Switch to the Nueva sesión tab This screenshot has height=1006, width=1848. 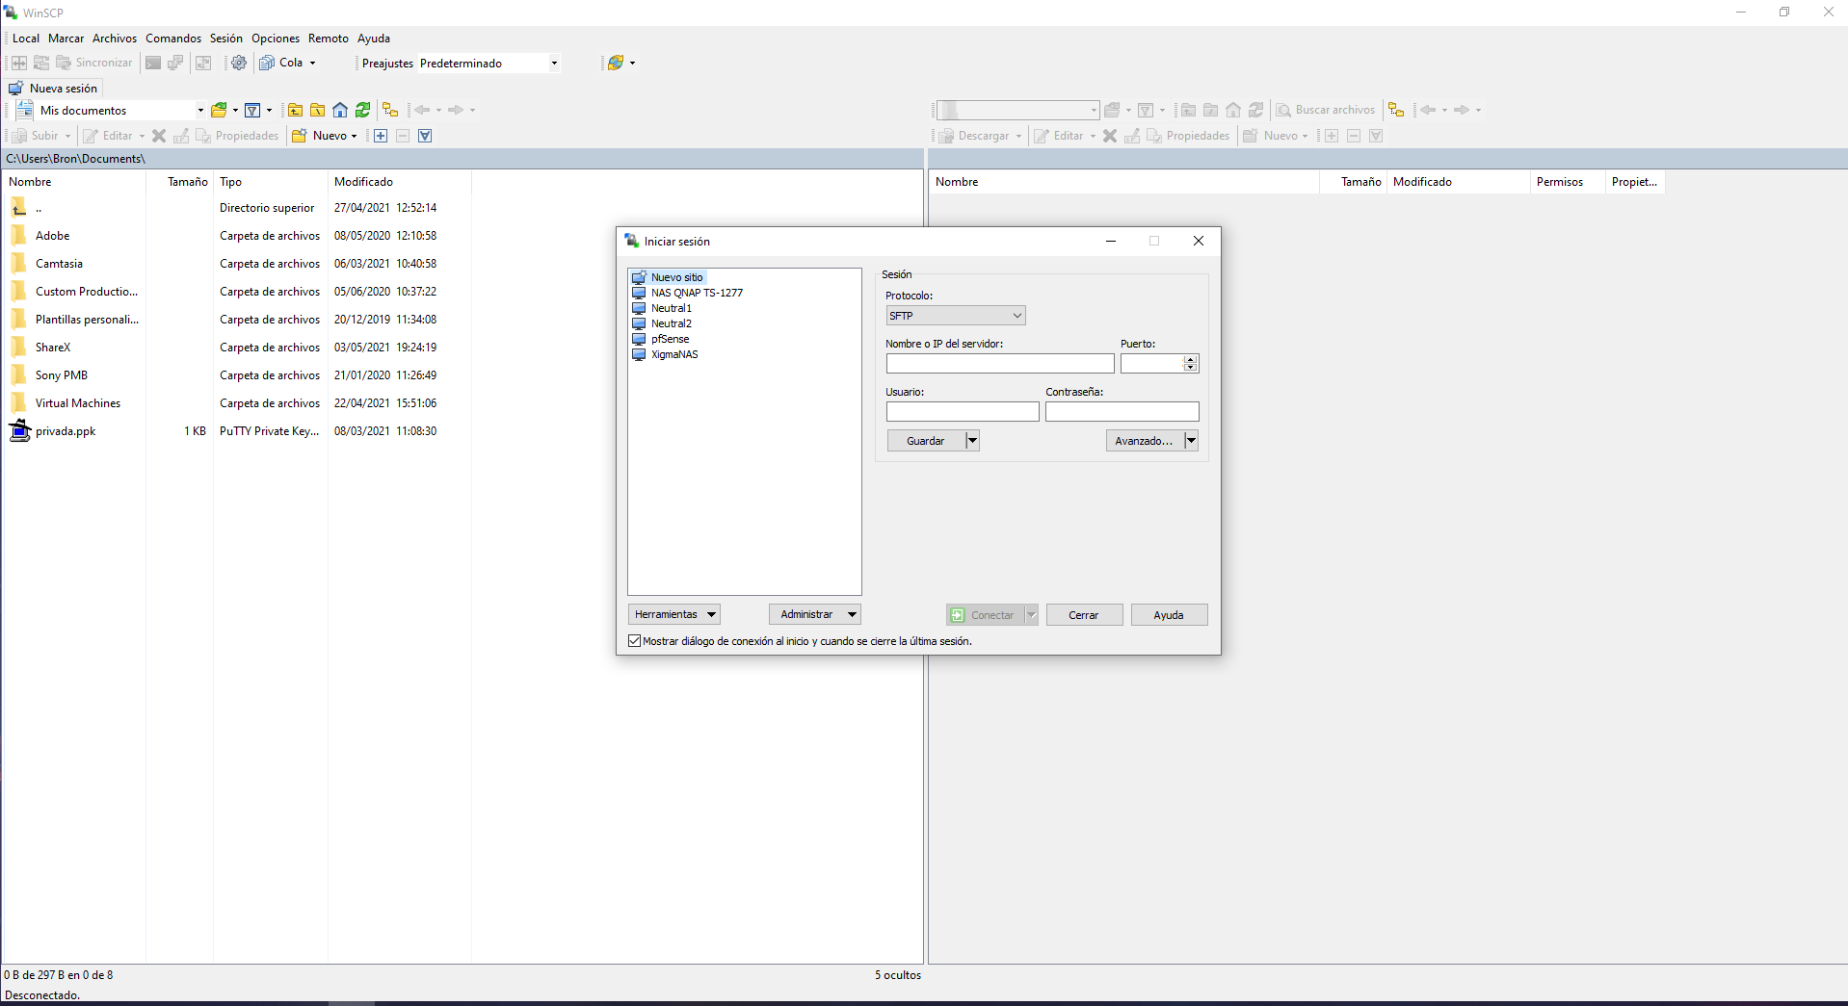pos(54,89)
